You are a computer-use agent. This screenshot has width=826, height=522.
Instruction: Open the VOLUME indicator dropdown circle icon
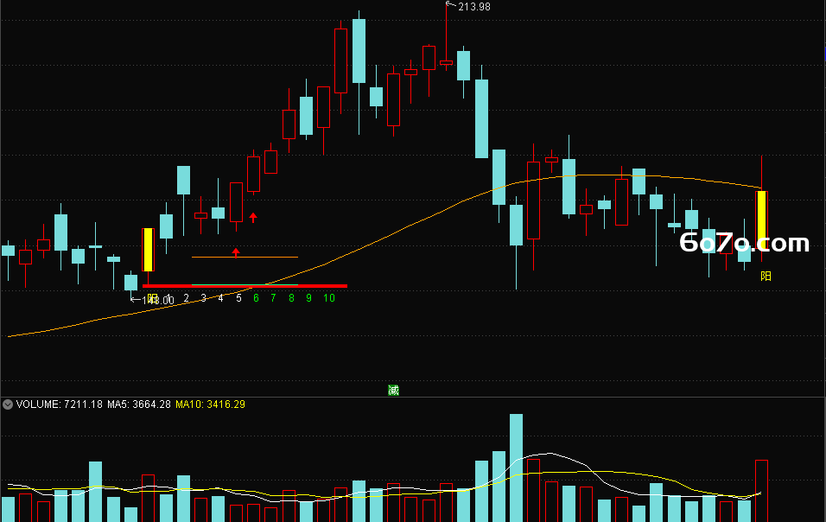[8, 404]
